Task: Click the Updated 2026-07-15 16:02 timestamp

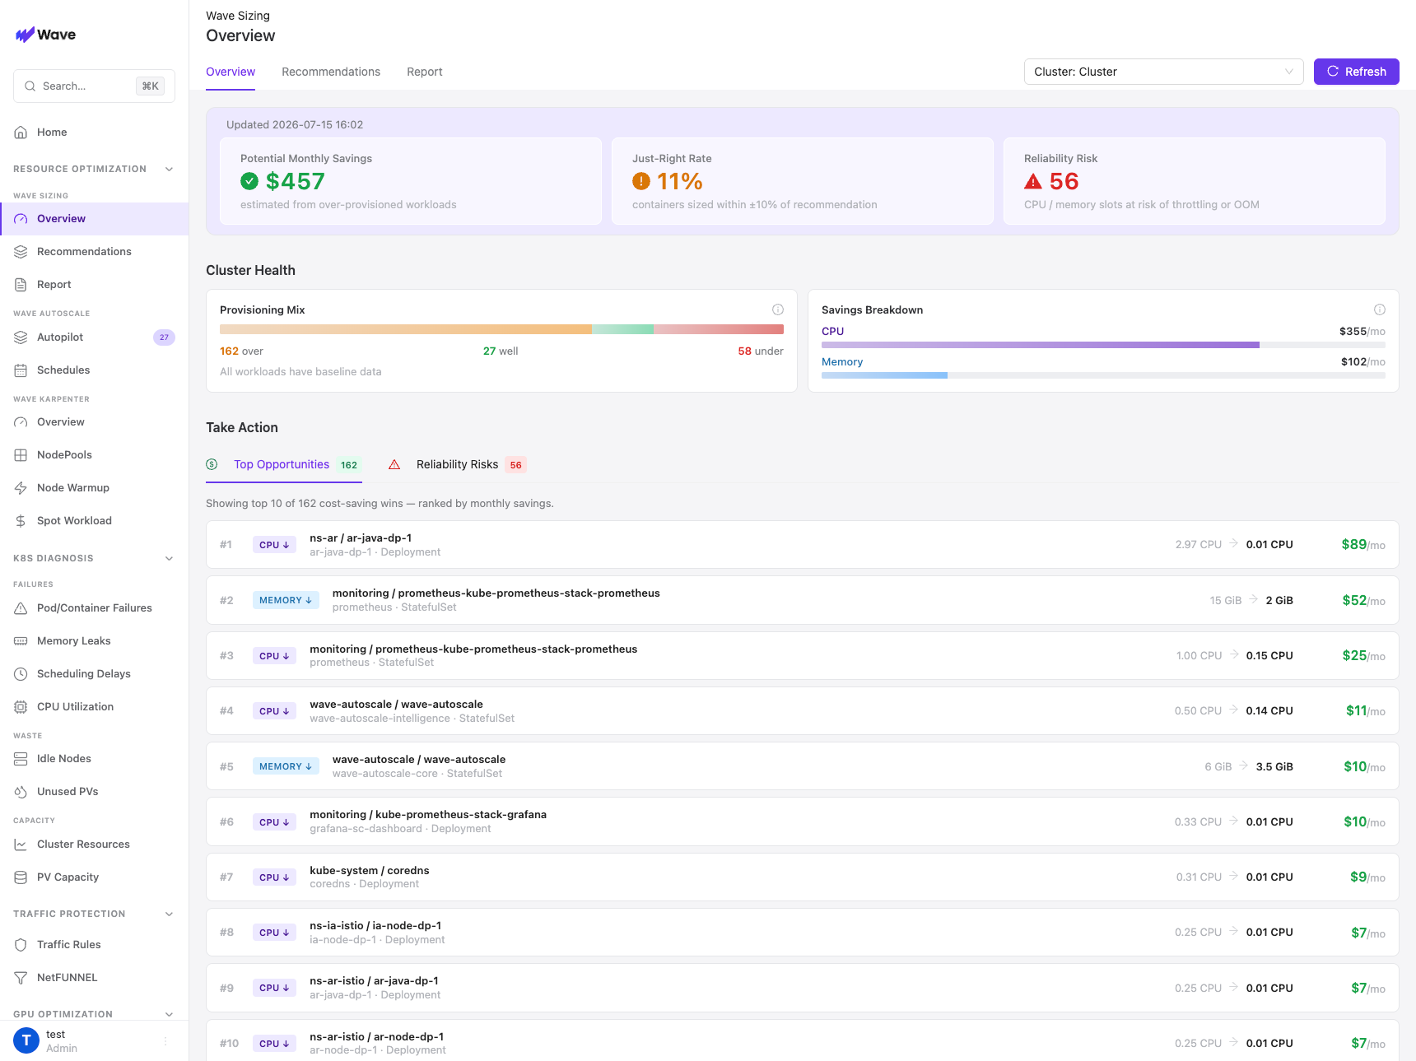Action: click(295, 125)
